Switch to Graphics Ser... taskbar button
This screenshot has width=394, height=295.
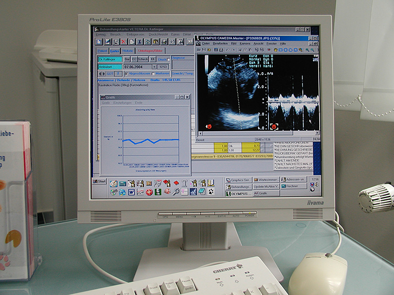tap(238, 180)
